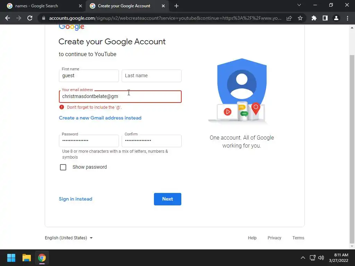Click the network icon in system tray
Screen dimensions: 355x266
312,258
